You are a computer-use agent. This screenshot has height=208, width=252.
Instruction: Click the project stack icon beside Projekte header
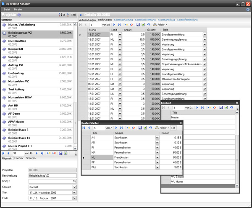pyautogui.click(x=19, y=15)
